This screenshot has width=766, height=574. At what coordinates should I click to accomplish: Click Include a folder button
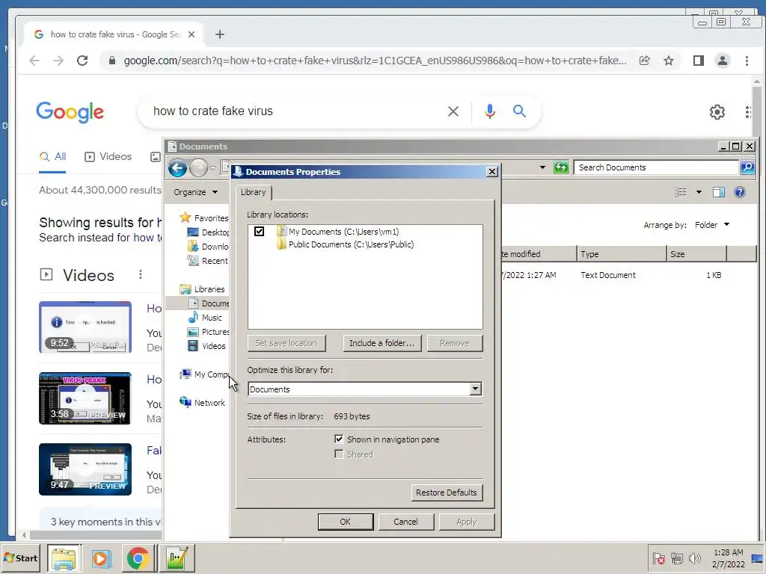point(382,343)
